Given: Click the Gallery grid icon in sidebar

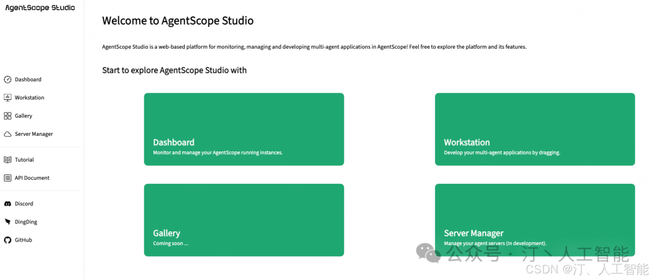Looking at the screenshot, I should point(7,116).
